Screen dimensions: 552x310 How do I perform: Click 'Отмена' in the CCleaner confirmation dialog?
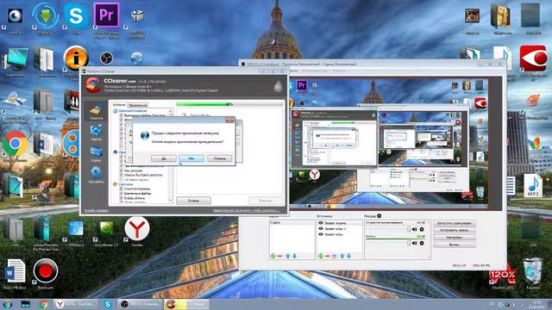[219, 158]
